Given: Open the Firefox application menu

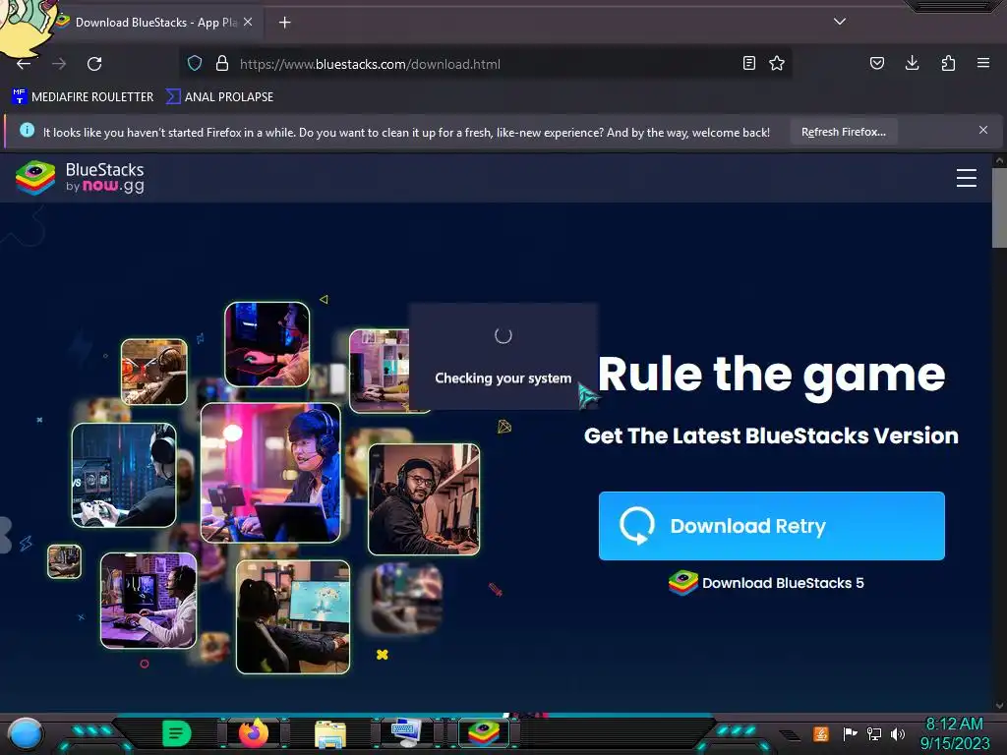Looking at the screenshot, I should [x=983, y=63].
